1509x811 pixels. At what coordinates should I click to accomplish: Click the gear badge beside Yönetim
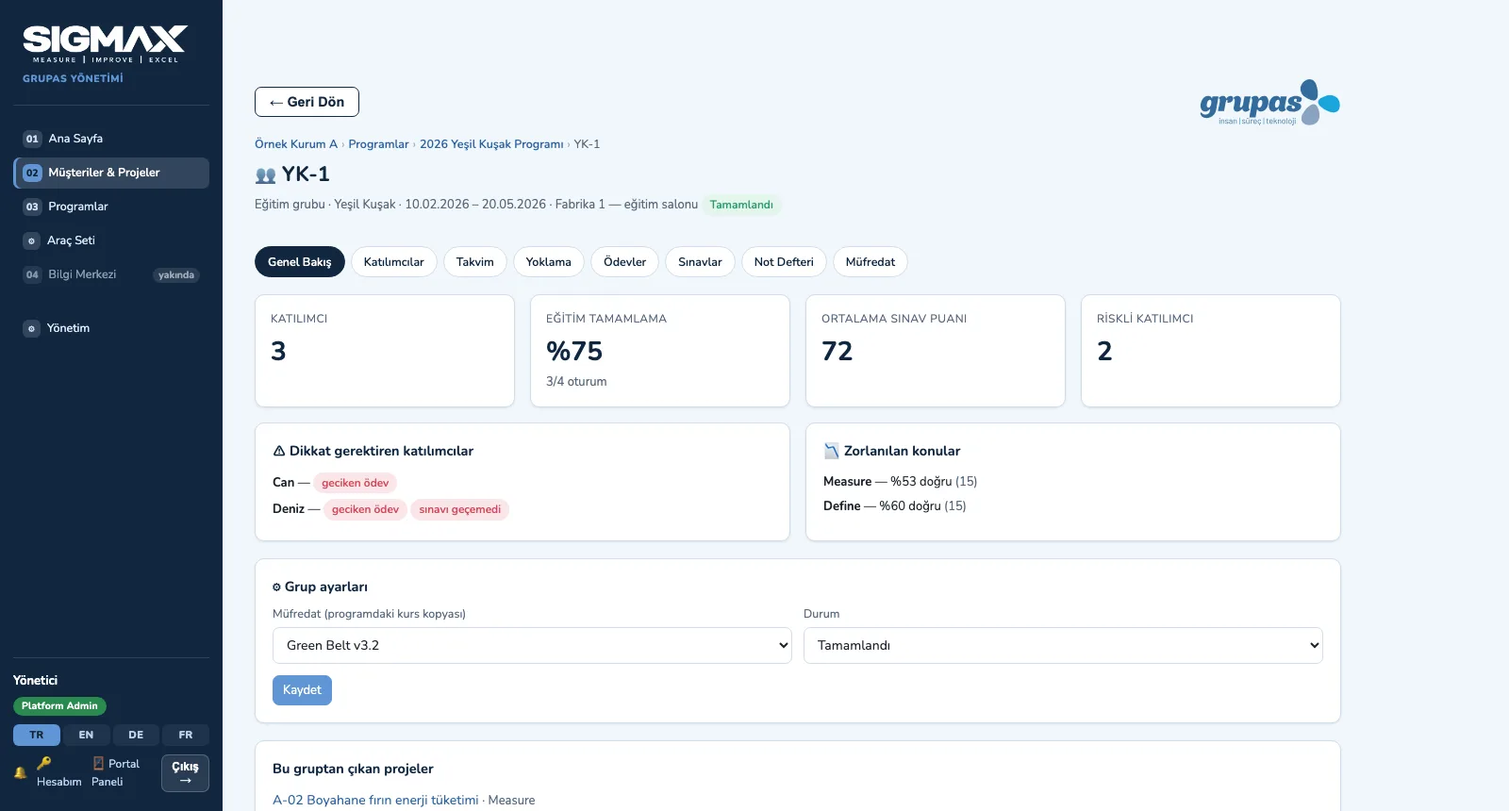point(31,328)
